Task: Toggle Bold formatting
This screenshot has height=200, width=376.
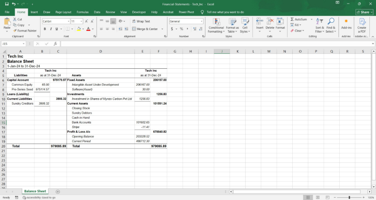Action: pos(45,29)
